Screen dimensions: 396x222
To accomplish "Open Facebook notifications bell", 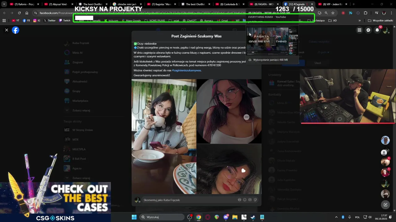I will 377,30.
